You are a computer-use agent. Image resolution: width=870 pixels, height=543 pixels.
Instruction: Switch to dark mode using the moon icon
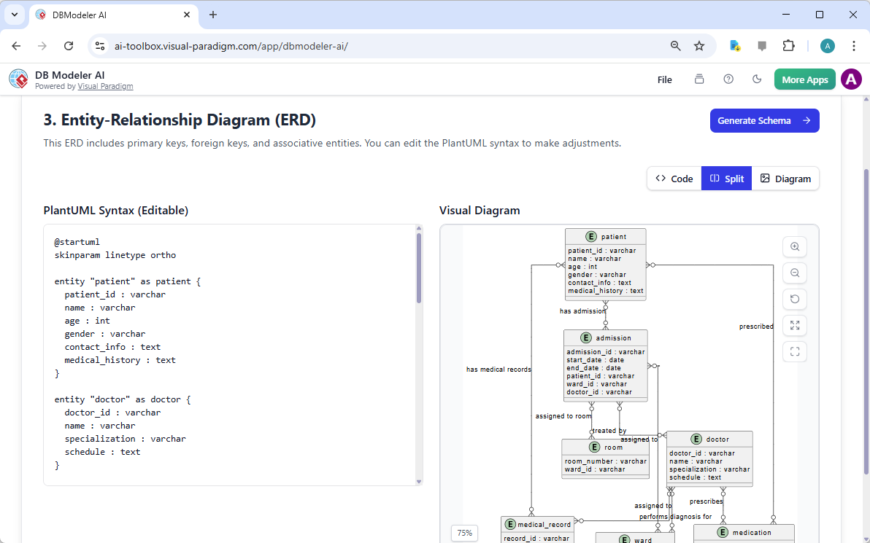pos(757,79)
